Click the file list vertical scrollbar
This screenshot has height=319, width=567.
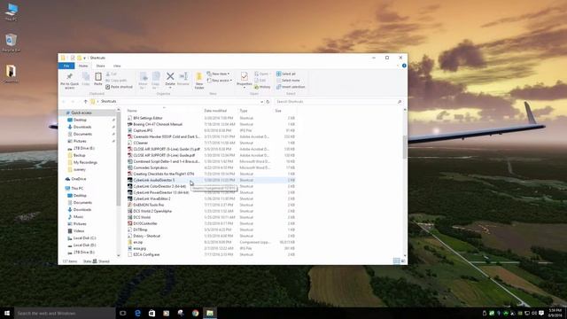pyautogui.click(x=405, y=146)
